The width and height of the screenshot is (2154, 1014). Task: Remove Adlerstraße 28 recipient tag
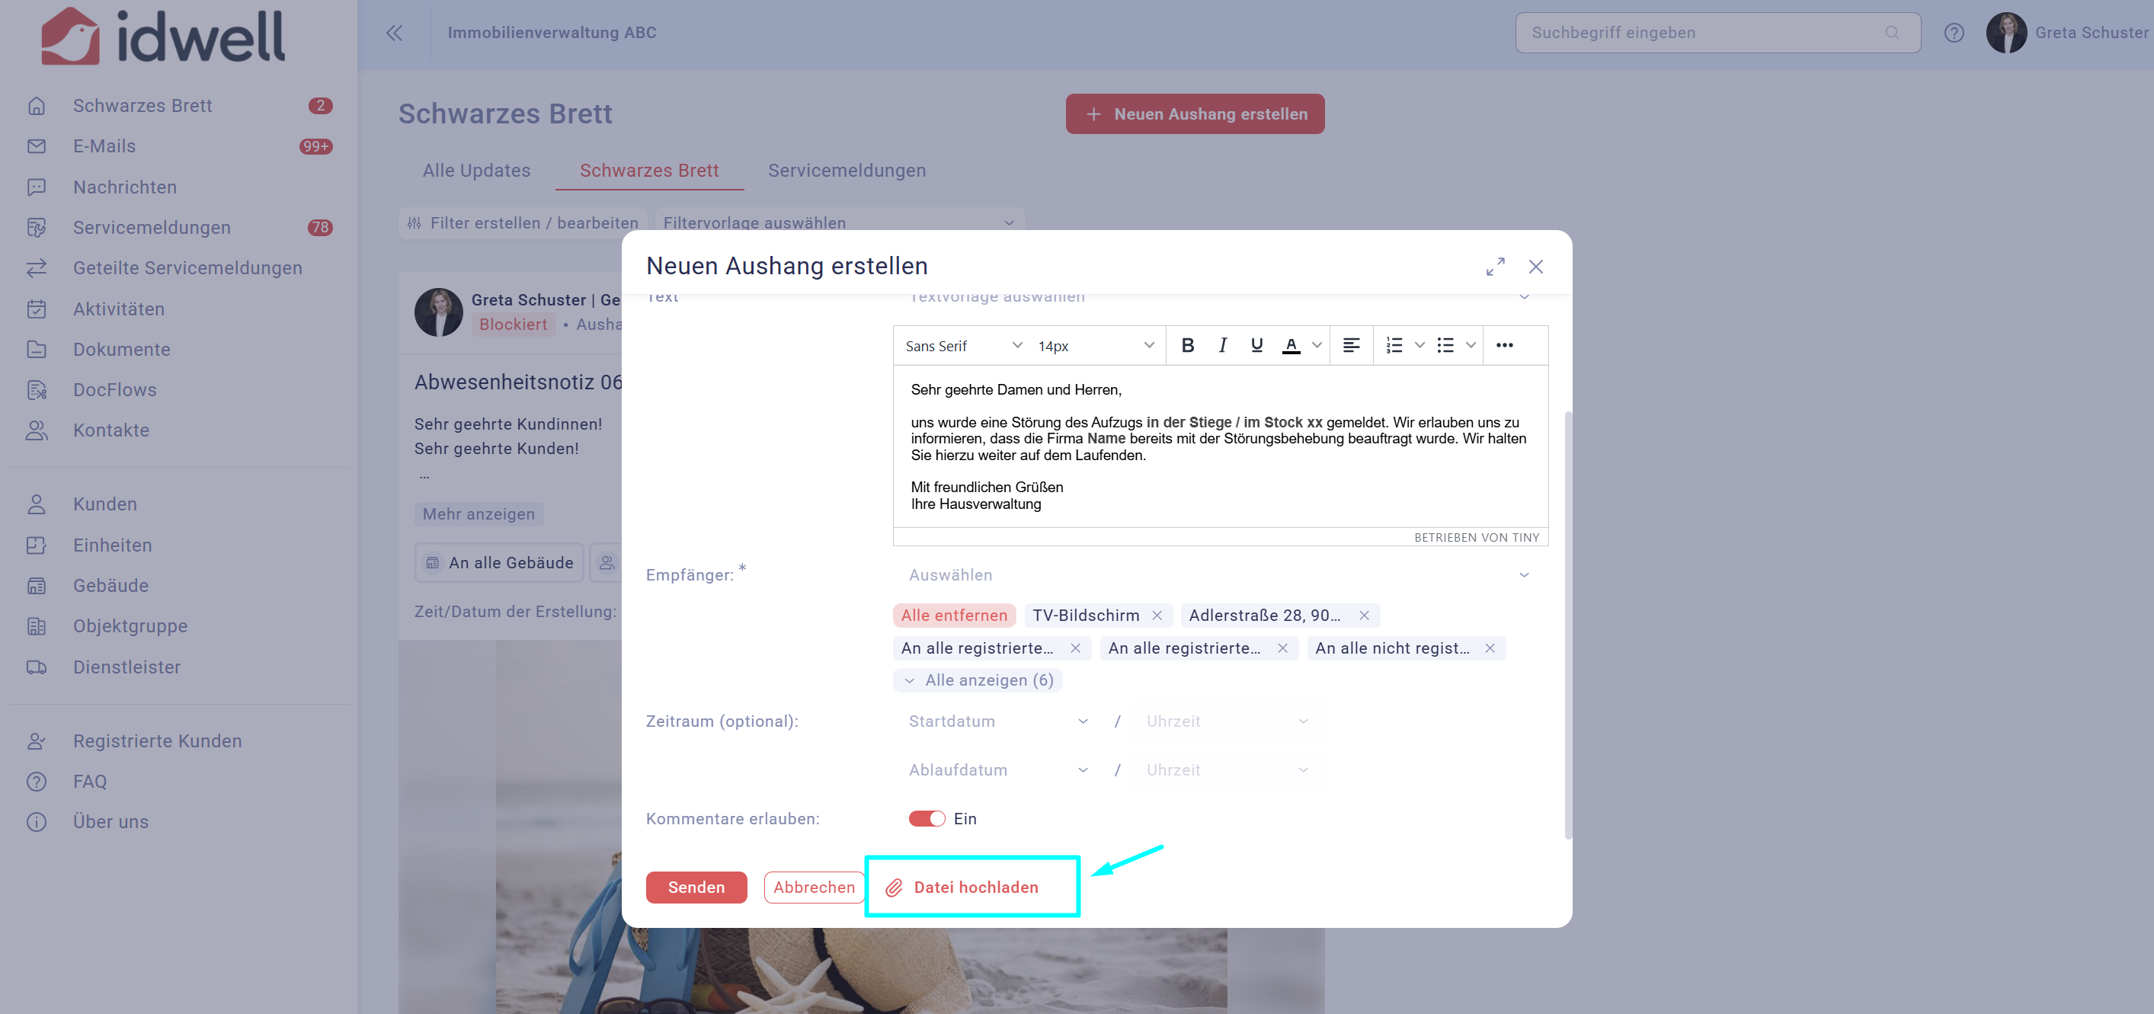point(1364,616)
